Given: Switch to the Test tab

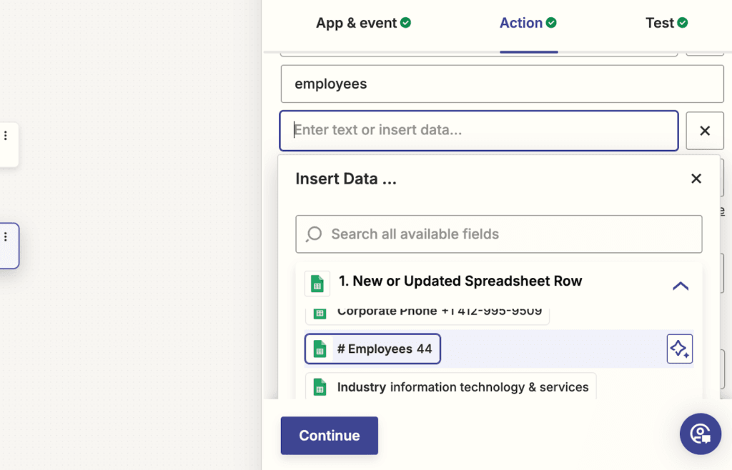Looking at the screenshot, I should tap(659, 23).
